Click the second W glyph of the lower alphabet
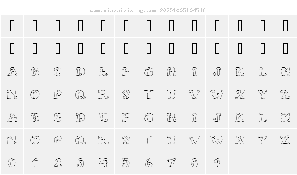The height and width of the screenshot is (175, 297). click(217, 140)
